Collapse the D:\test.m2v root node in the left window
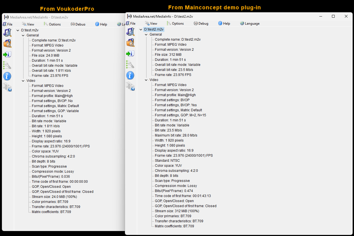The width and height of the screenshot is (354, 236). coord(18,30)
